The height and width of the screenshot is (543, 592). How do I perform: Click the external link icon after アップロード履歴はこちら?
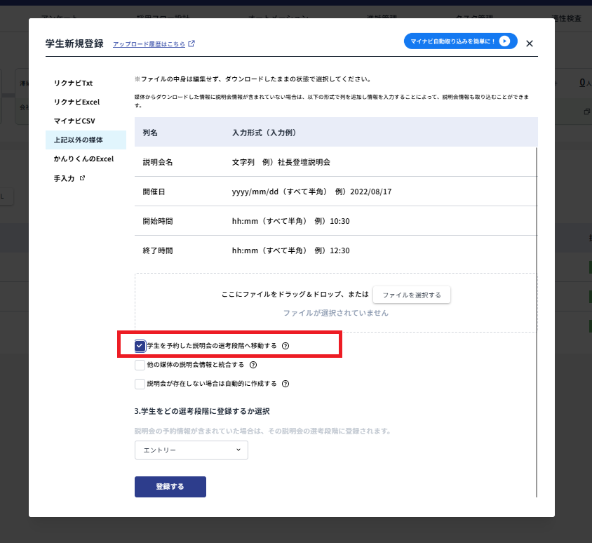point(192,43)
